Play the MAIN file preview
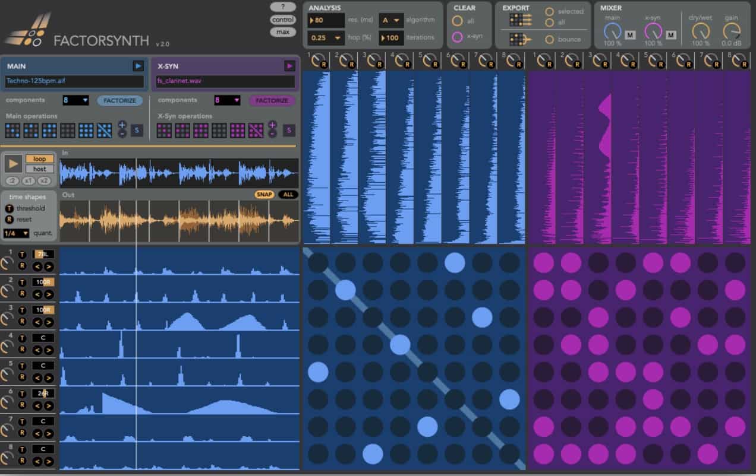The image size is (756, 476). pos(138,66)
